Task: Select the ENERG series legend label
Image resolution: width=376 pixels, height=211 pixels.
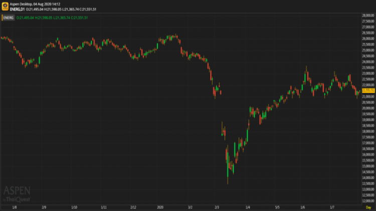Action: click(x=8, y=17)
